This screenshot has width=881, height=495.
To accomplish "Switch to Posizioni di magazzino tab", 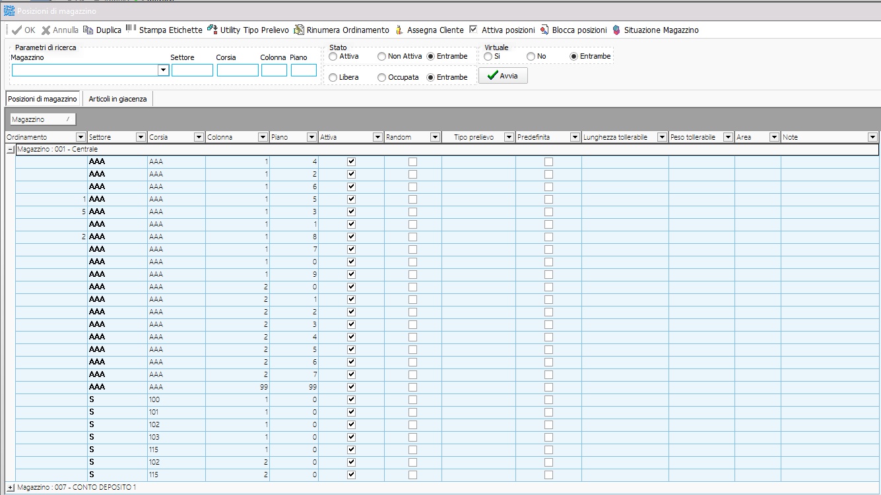I will click(x=42, y=99).
